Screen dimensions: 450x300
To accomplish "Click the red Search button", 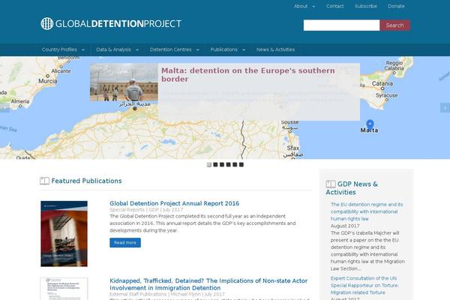I will 395,25.
